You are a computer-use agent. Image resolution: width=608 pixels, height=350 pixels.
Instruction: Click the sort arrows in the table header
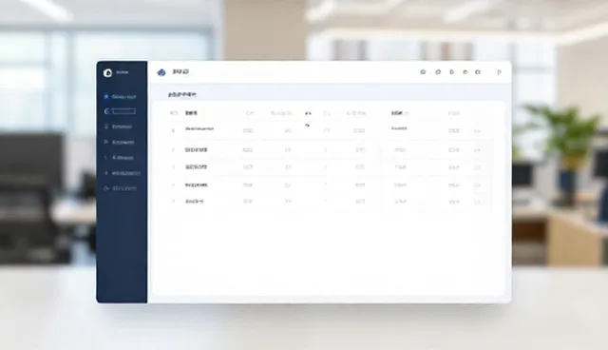point(308,113)
